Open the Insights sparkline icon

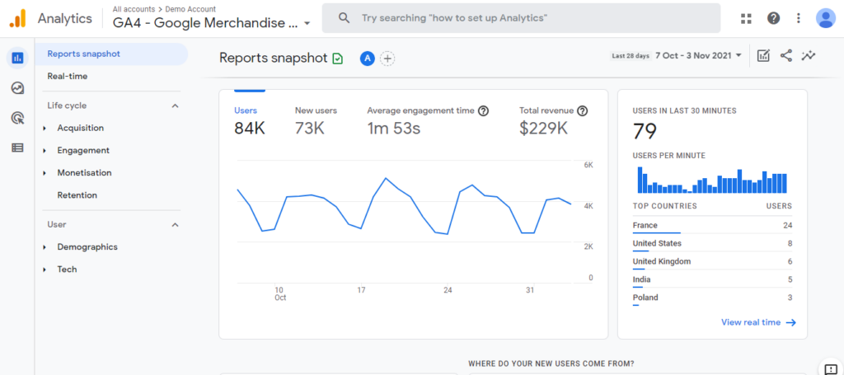pyautogui.click(x=808, y=55)
